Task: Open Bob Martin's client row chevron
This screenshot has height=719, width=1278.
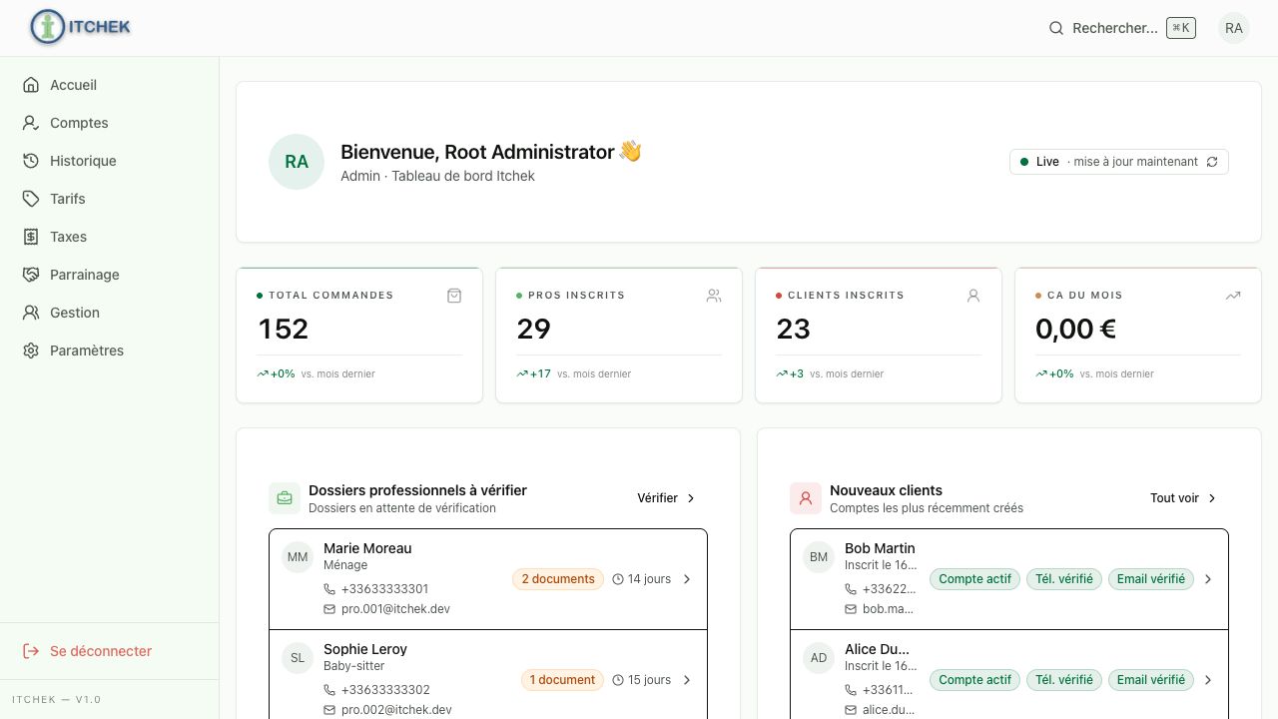Action: click(x=1208, y=579)
